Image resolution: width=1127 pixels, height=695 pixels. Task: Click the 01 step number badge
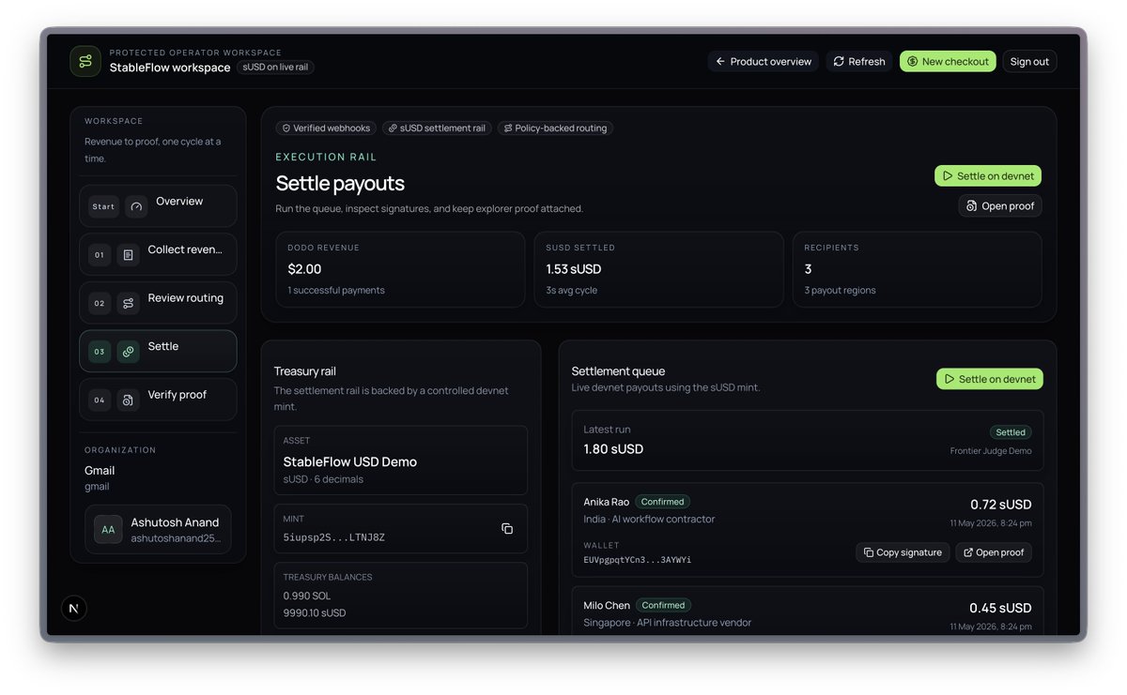click(99, 254)
